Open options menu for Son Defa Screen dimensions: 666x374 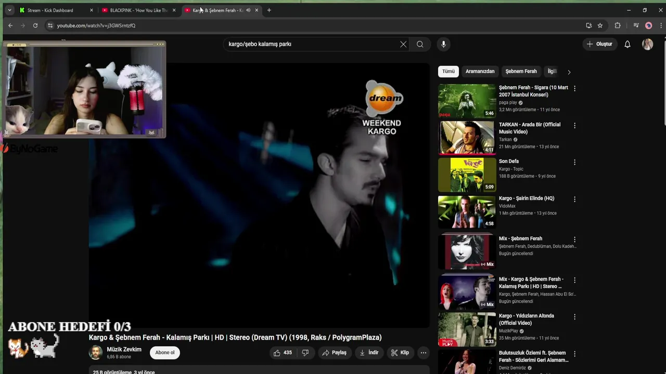pos(574,163)
